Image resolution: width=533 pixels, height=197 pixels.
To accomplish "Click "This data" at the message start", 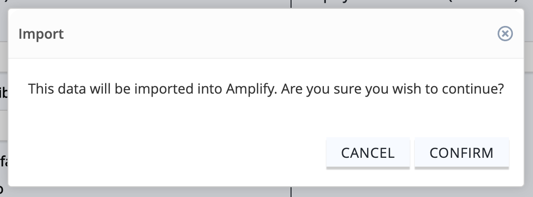I will pos(57,89).
